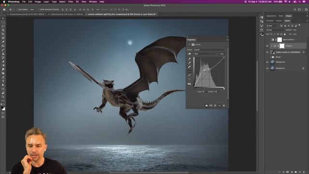Open the Auto-Select Layer dropdown
Screen dimensions: 309x174
coord(33,10)
